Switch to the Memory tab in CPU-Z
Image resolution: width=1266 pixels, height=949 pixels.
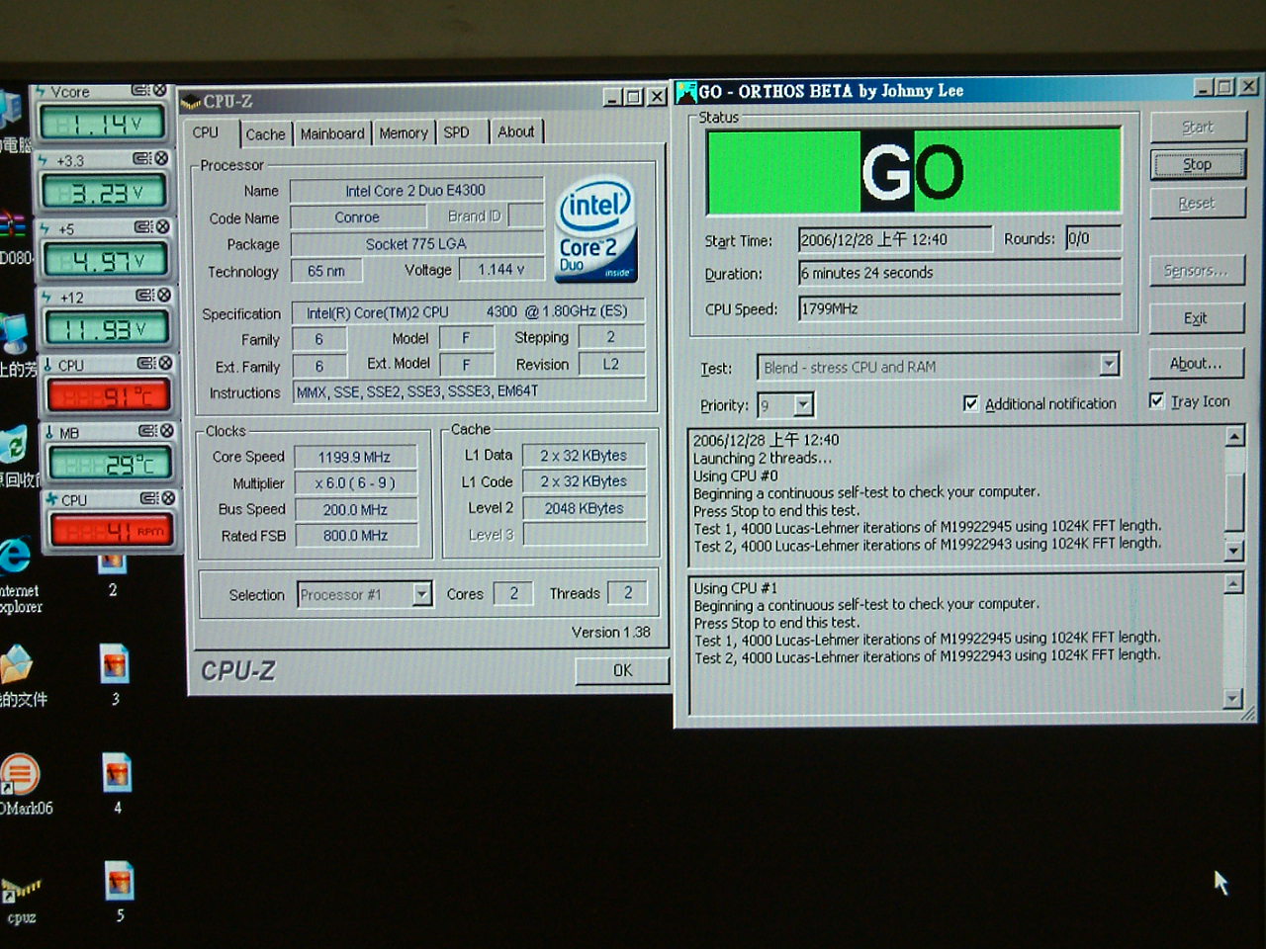404,132
